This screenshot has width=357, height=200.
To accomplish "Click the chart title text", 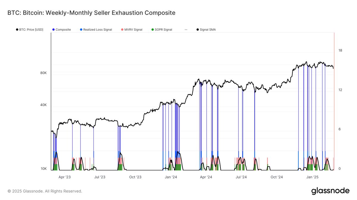I will pyautogui.click(x=91, y=13).
